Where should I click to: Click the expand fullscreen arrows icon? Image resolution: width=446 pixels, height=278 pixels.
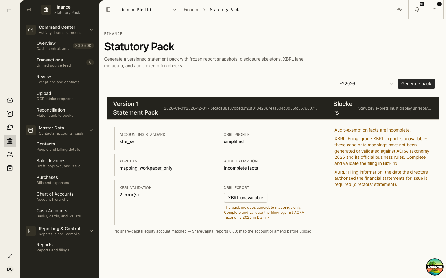coord(10,256)
